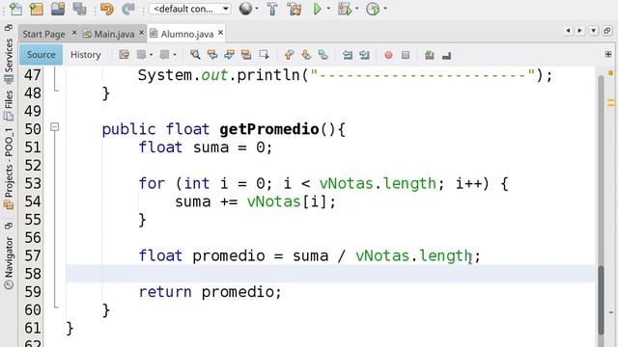Click the Save All icon
This screenshot has width=618, height=347.
79,9
